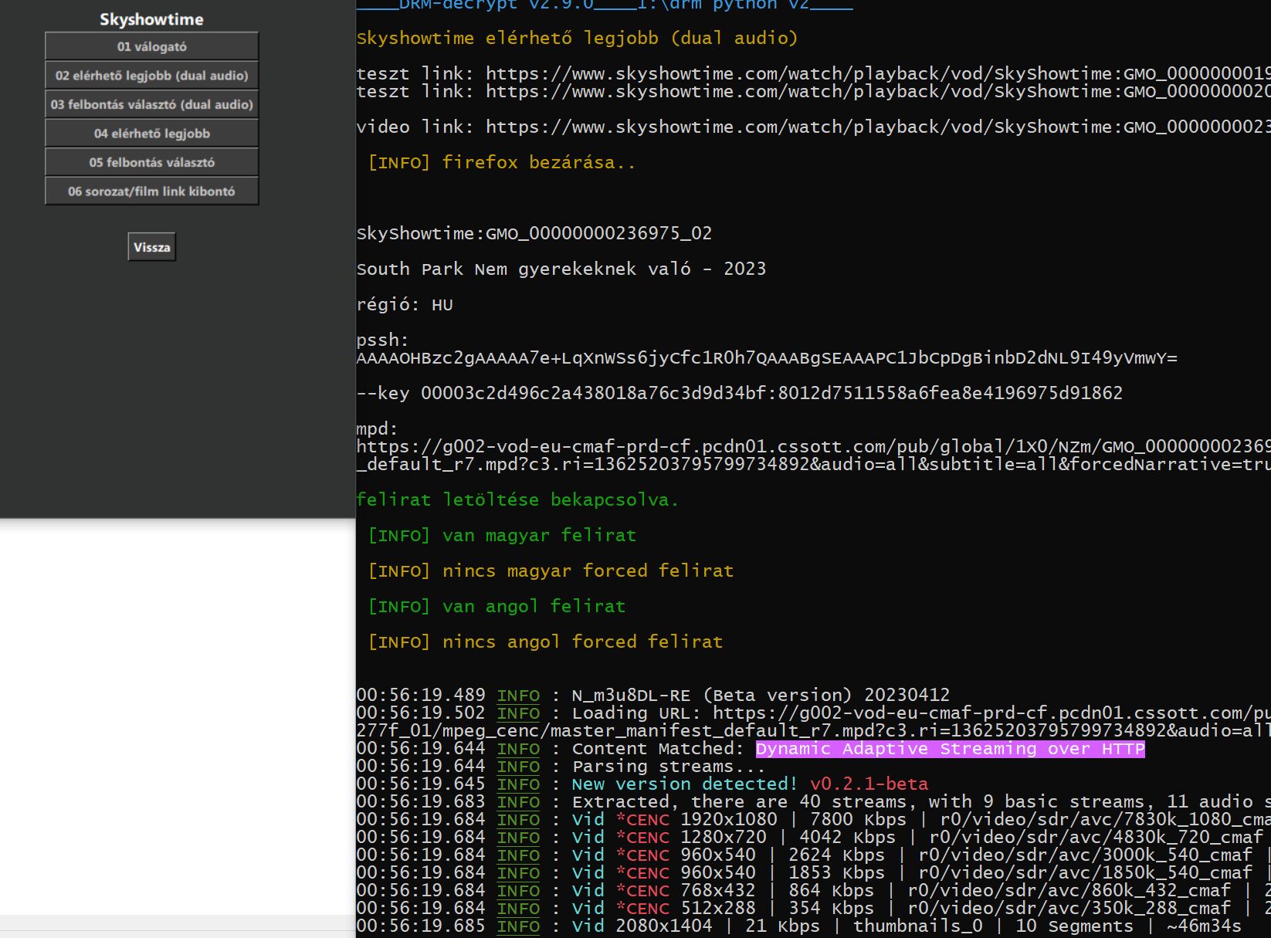Select the 1920x1080 7800 Kbps stream row
The width and height of the screenshot is (1271, 938).
point(813,820)
